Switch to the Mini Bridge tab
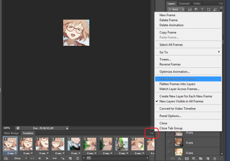Viewport: 230px width, 161px height. [11, 133]
